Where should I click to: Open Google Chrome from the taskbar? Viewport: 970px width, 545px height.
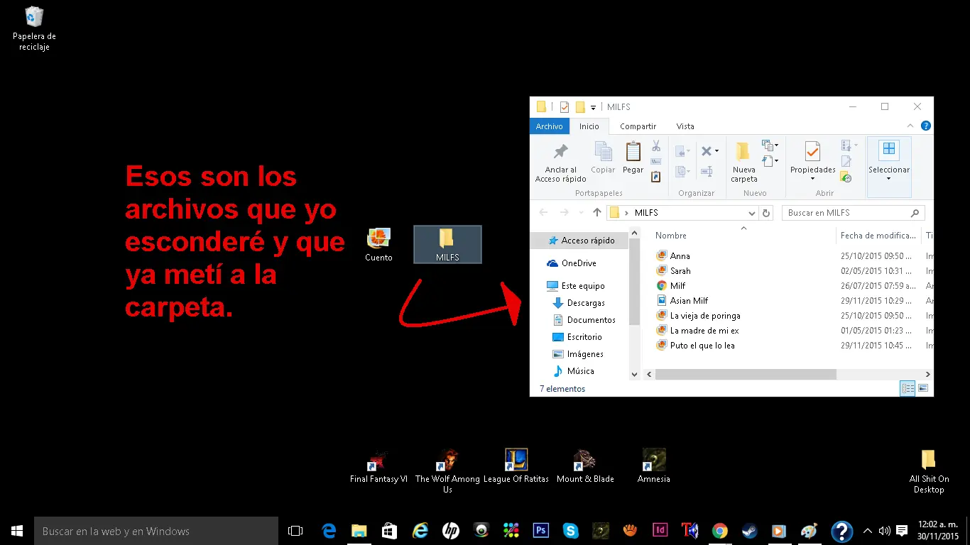(719, 530)
